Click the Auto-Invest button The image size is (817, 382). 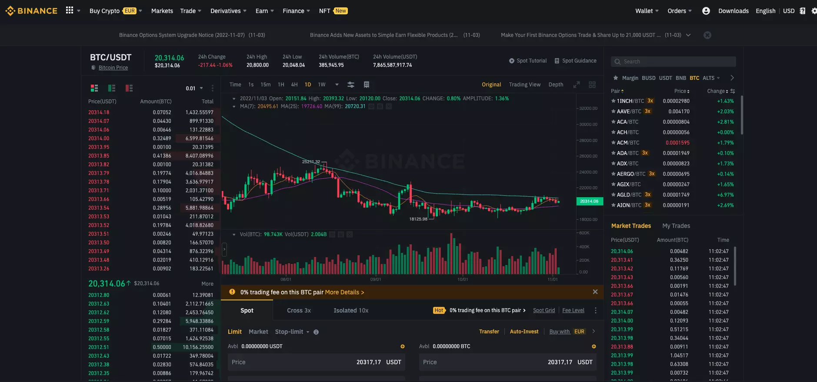click(524, 332)
